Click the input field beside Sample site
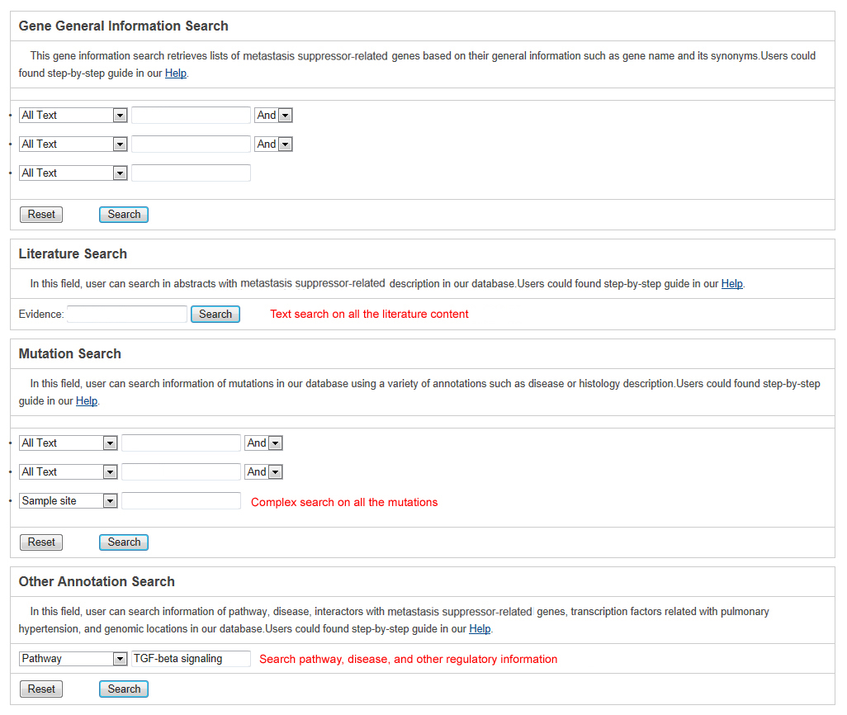Viewport: 847px width, 715px height. click(x=181, y=501)
